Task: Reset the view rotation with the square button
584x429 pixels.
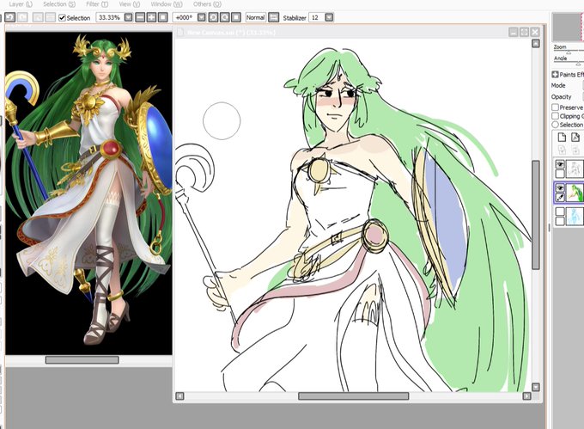Action: pos(236,17)
